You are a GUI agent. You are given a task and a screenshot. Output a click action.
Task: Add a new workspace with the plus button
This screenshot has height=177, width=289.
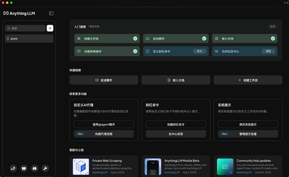(x=50, y=28)
